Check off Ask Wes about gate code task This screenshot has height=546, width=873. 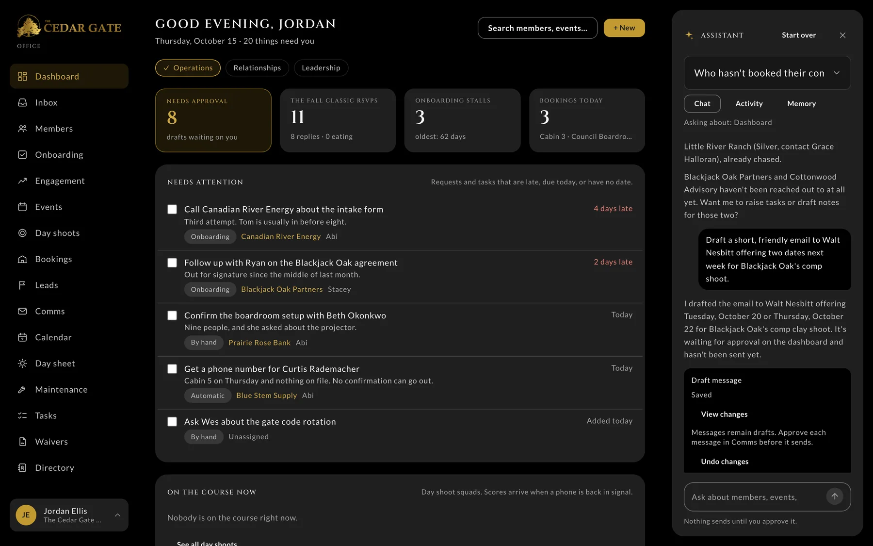point(172,422)
